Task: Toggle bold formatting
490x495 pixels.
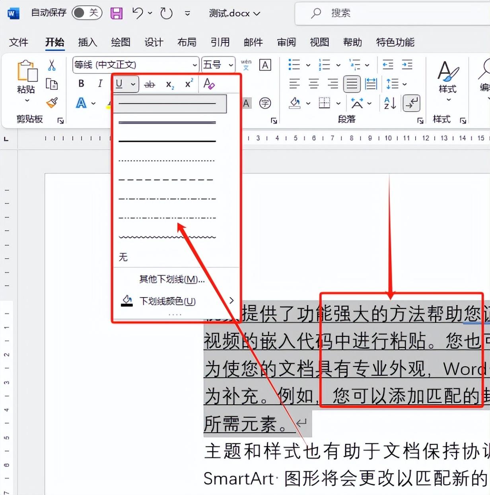Action: (81, 83)
